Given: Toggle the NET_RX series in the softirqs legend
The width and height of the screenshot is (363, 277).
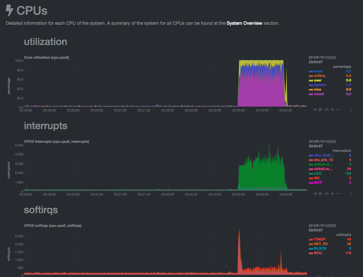Looking at the screenshot, I should coord(321,244).
